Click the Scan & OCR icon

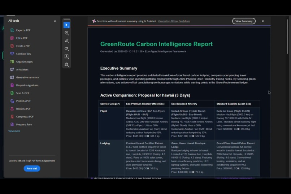12,93
